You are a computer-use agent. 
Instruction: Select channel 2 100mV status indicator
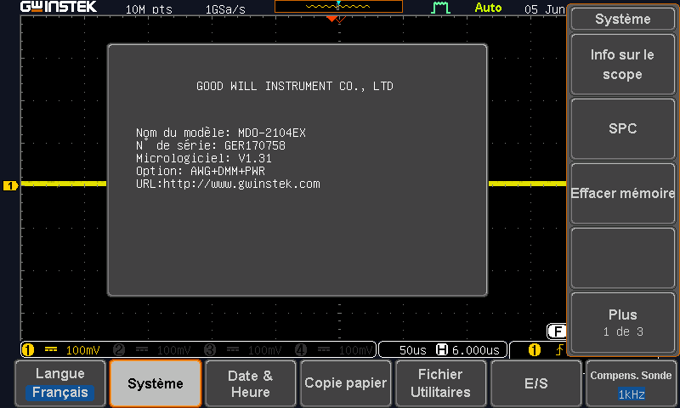click(152, 350)
